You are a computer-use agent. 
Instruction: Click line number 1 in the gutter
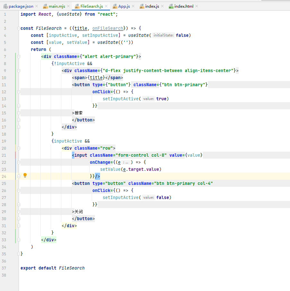click(x=5, y=14)
